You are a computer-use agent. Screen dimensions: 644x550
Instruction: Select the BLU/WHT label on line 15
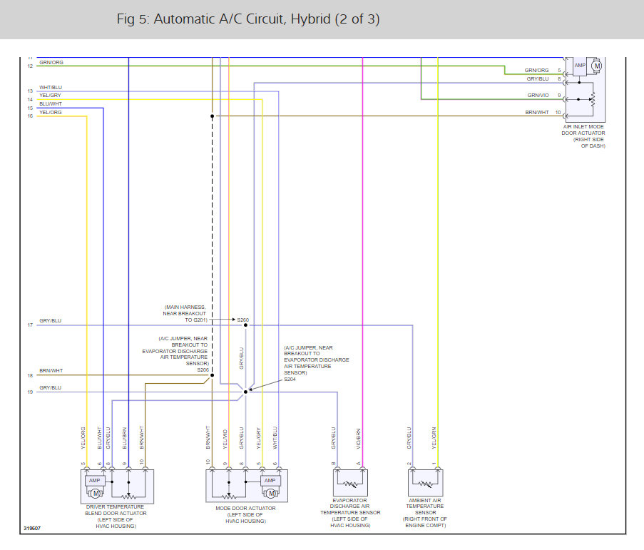[51, 104]
